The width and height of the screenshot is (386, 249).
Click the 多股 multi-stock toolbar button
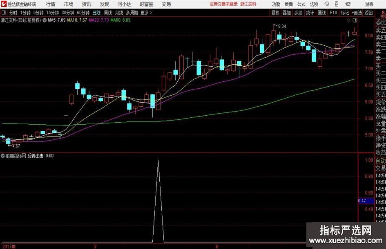(x=298, y=13)
